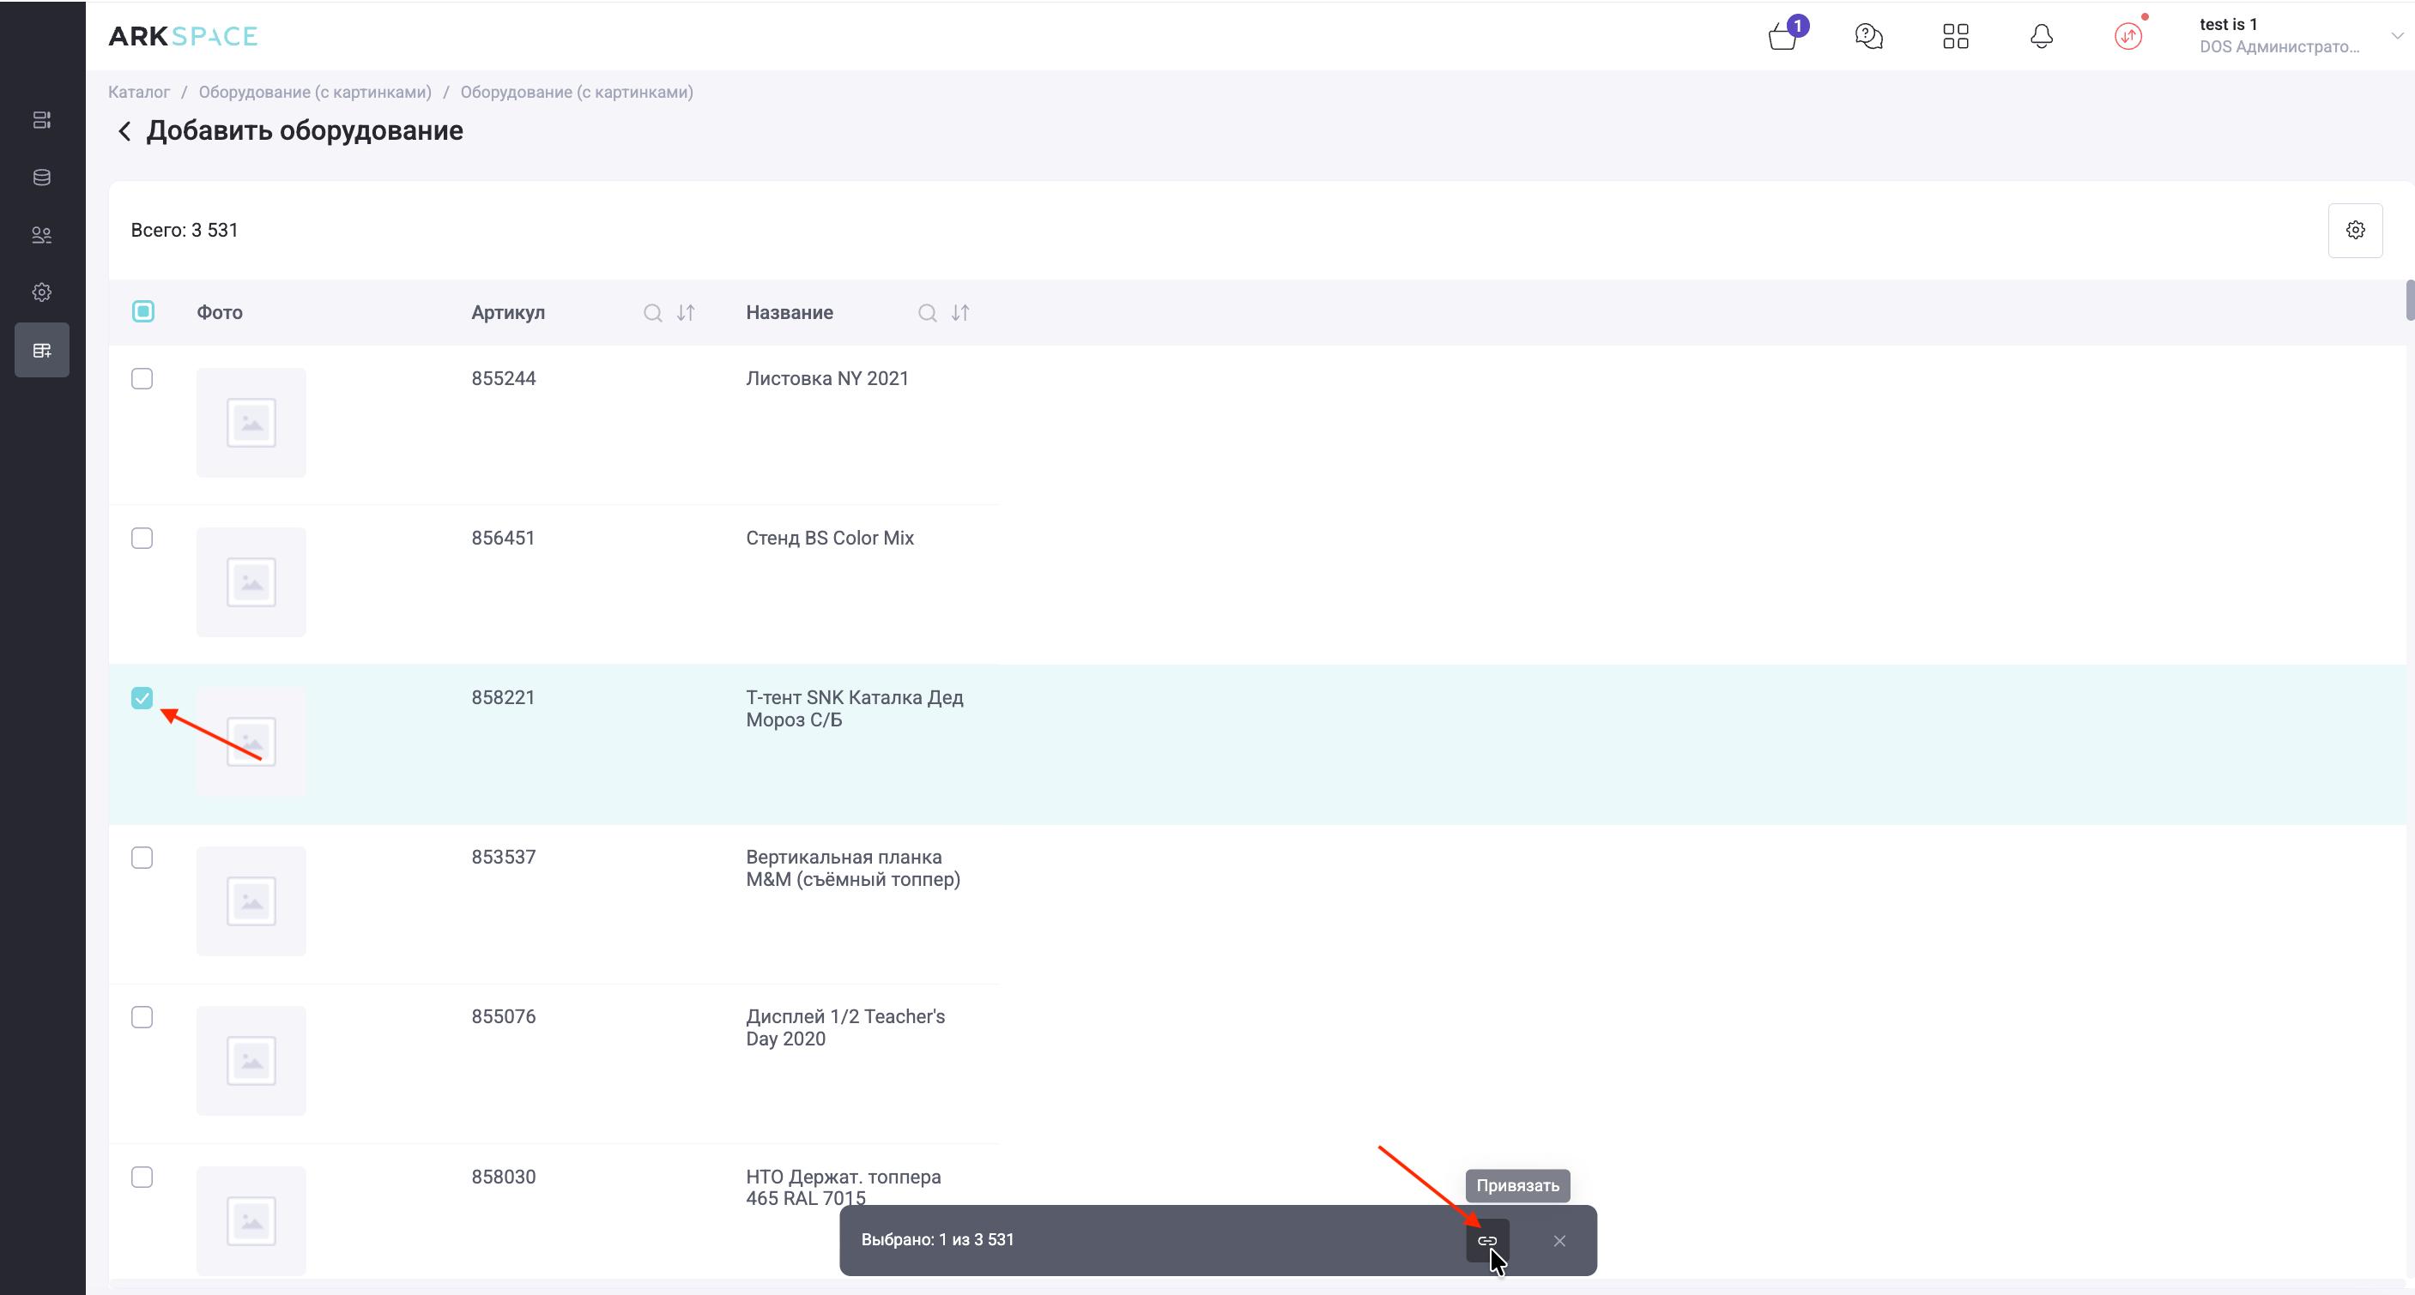Expand the test is 1 user menu

(2396, 36)
